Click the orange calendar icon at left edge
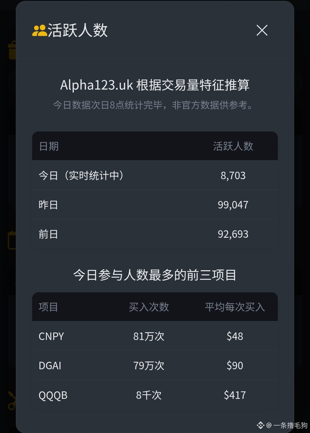 coord(12,240)
